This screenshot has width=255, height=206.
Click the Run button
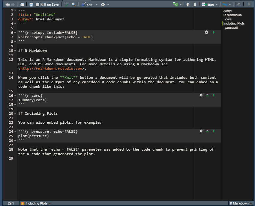coord(208,4)
